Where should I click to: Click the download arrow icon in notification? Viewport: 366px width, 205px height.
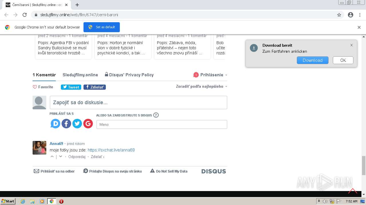point(254,48)
